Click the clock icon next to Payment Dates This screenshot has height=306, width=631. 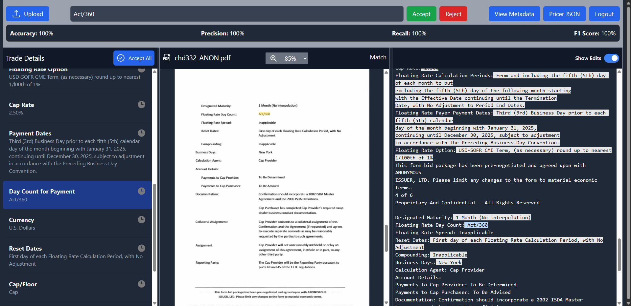141,133
